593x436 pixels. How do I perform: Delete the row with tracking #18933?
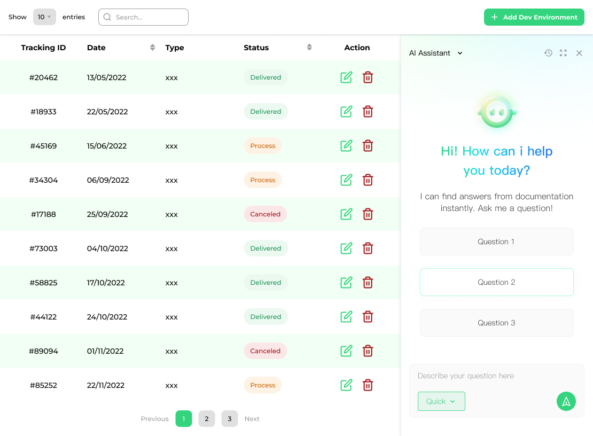368,112
